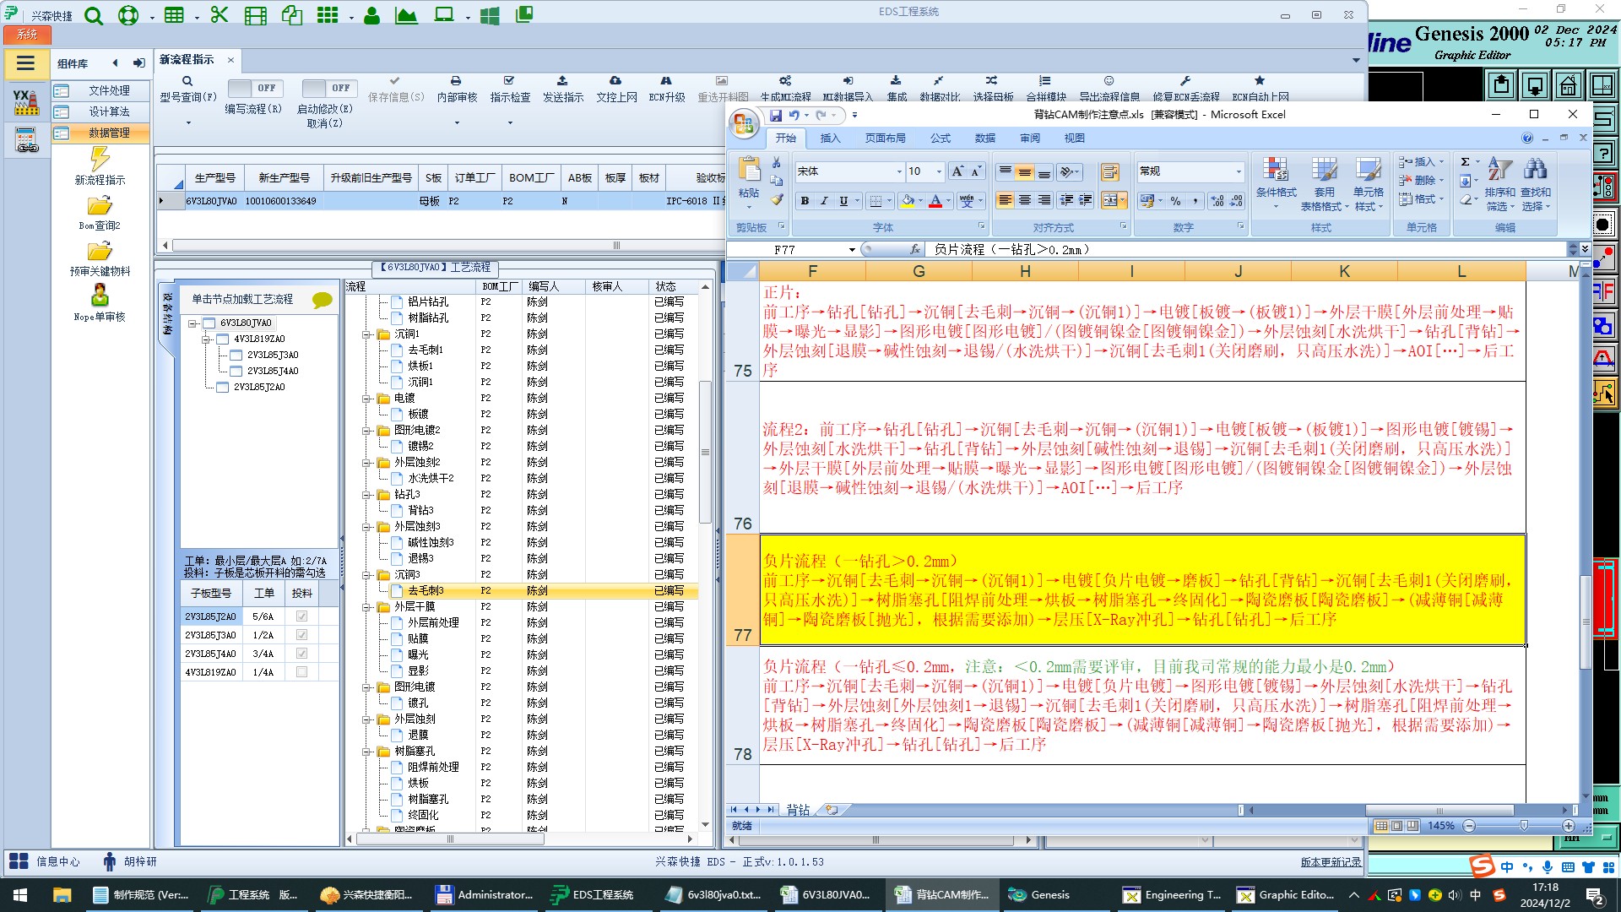Click the Excel Office button

[x=744, y=125]
